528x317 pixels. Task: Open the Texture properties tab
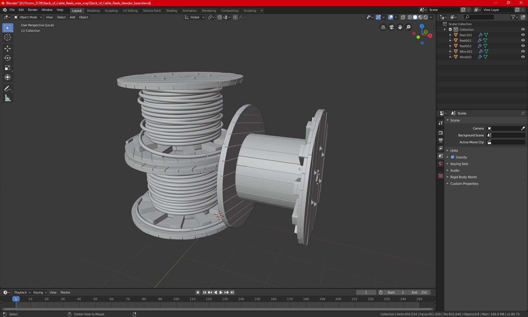[x=441, y=176]
